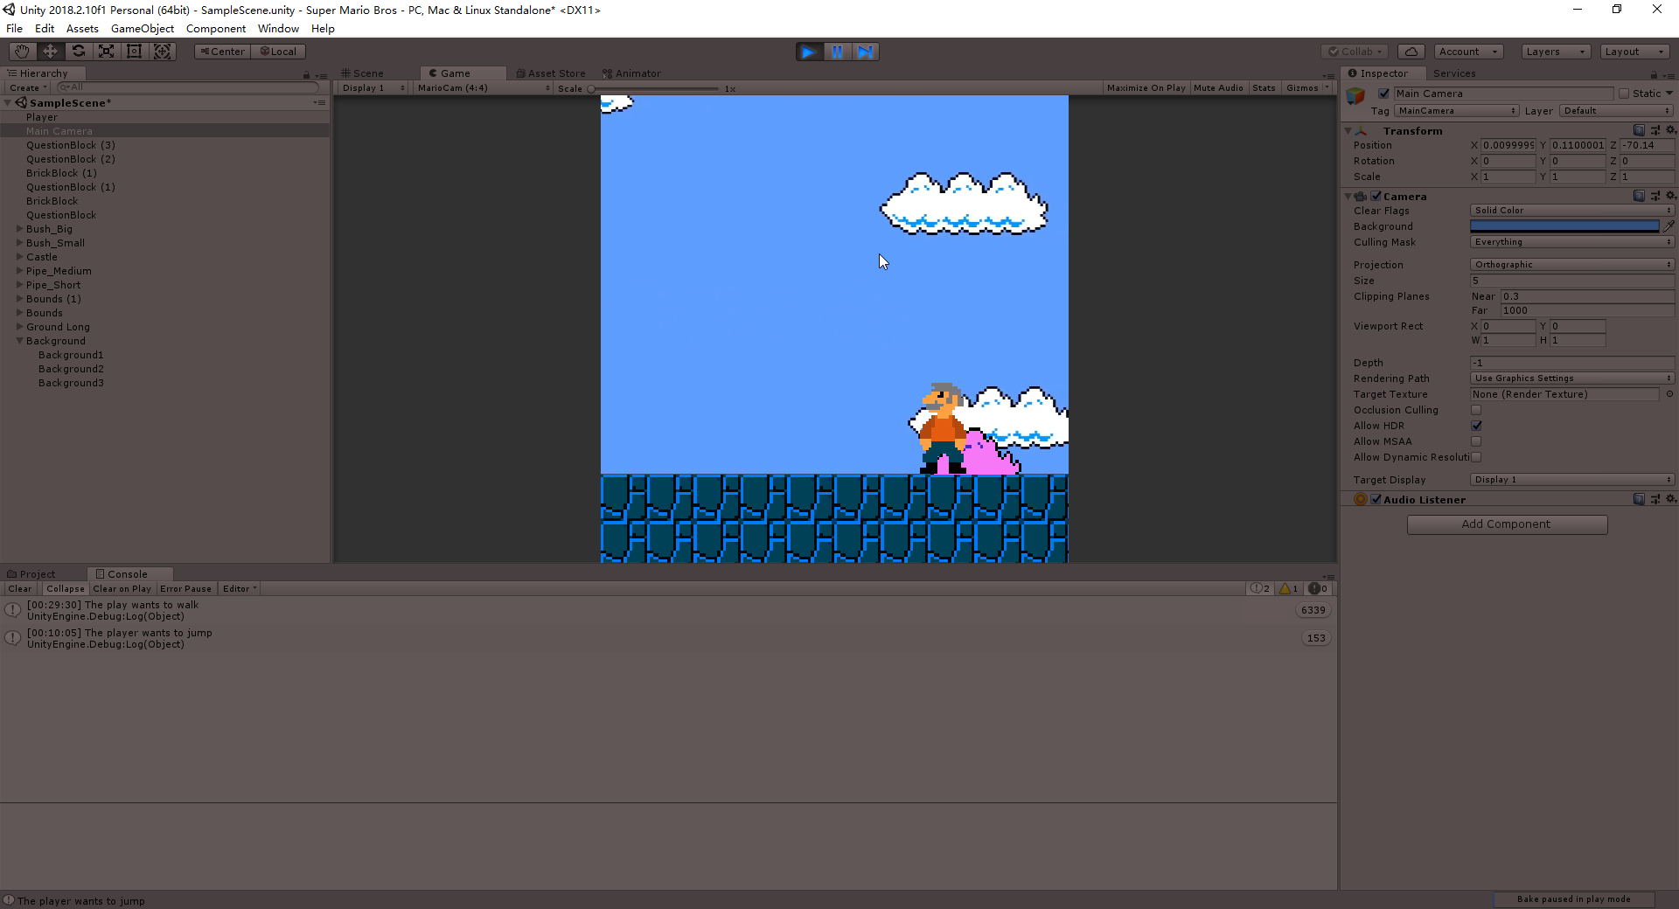Enable Occlusion Culling checkbox

(1476, 410)
